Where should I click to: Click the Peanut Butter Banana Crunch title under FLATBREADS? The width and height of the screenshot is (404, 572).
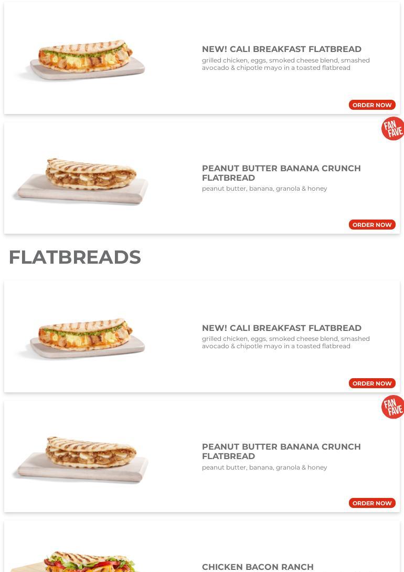click(x=281, y=451)
